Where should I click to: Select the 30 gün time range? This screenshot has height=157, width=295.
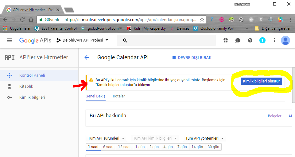point(213,147)
